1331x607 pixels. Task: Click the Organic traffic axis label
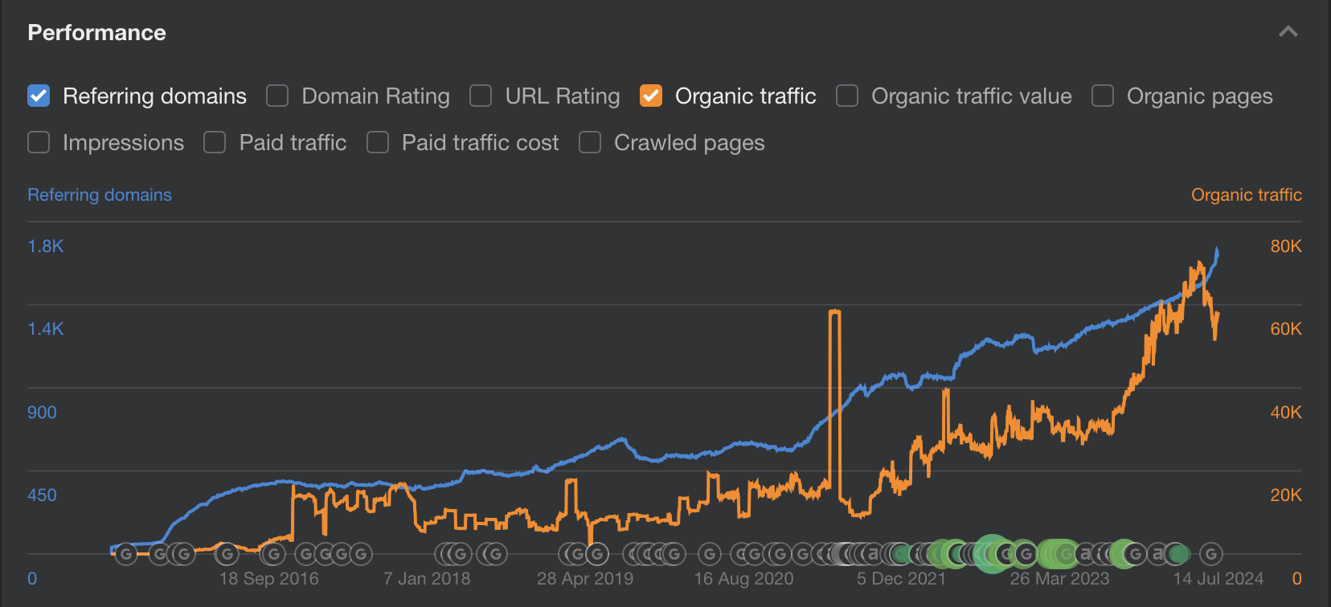1246,195
